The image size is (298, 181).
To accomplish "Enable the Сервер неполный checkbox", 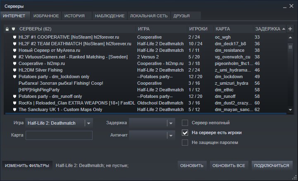I will (185, 123).
